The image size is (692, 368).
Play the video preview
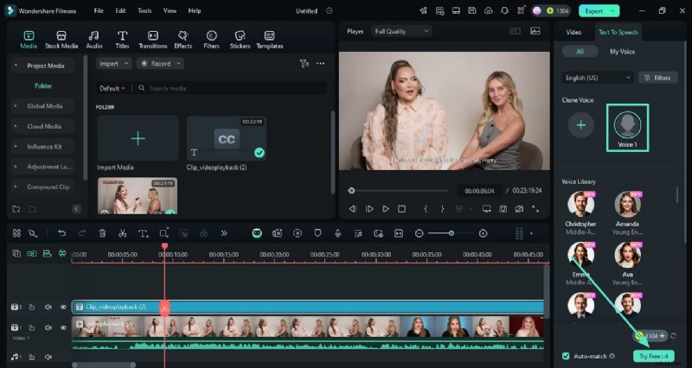386,209
